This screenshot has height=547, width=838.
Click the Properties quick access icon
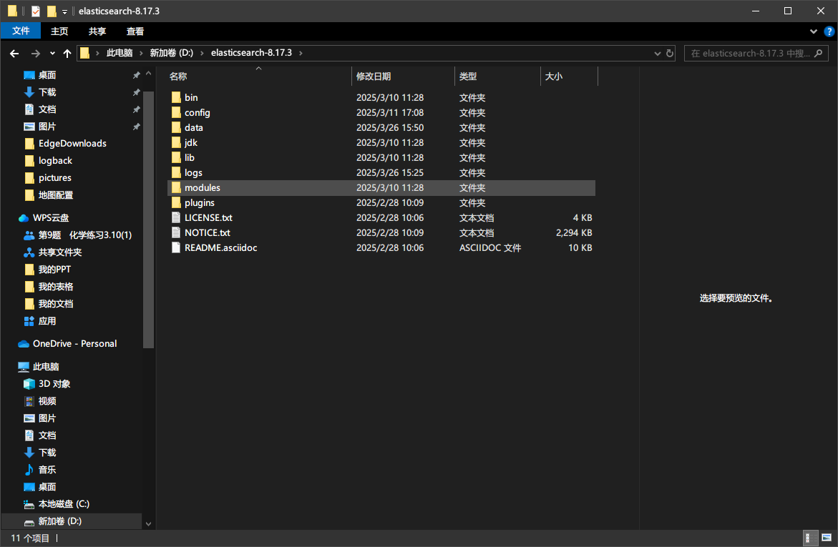36,11
